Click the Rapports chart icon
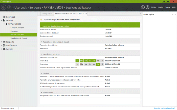This screenshot has height=110, width=177. pyautogui.click(x=4, y=42)
